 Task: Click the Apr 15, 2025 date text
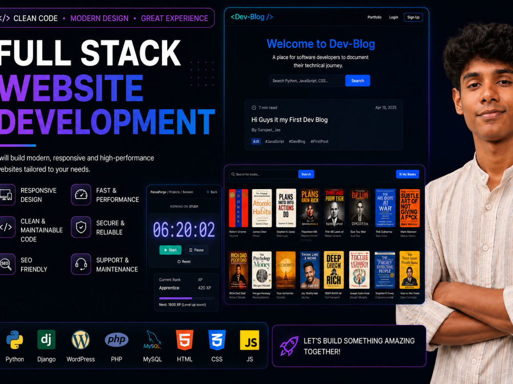coord(386,108)
